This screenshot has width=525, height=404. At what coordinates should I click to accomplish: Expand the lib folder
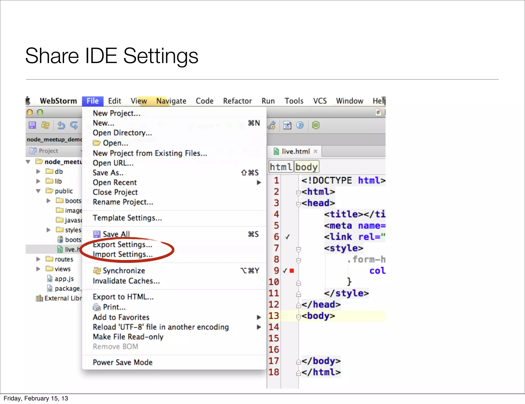pos(38,181)
